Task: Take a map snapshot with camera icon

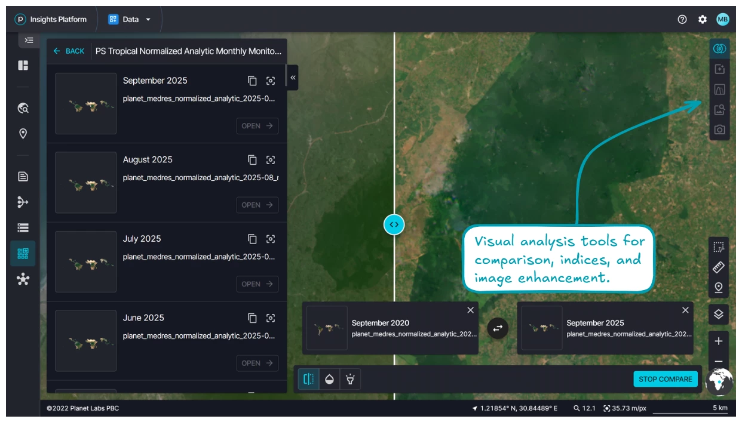Action: pyautogui.click(x=719, y=130)
